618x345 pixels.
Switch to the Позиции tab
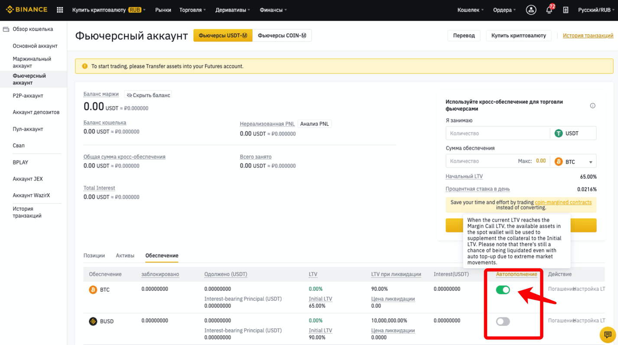click(94, 255)
